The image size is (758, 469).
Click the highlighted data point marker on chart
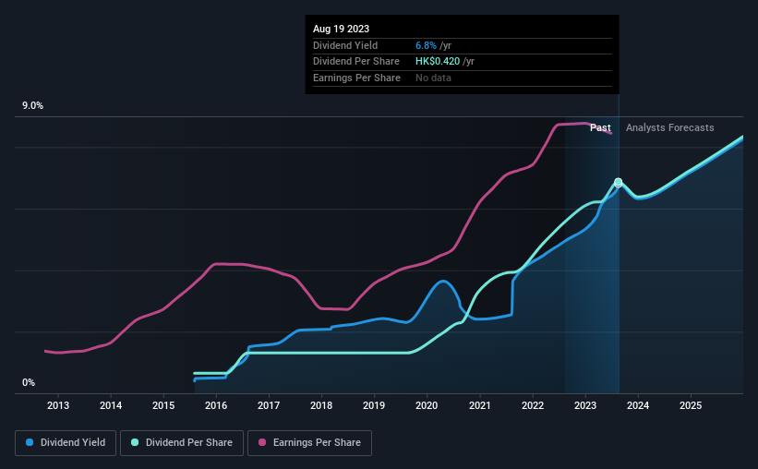tap(619, 182)
